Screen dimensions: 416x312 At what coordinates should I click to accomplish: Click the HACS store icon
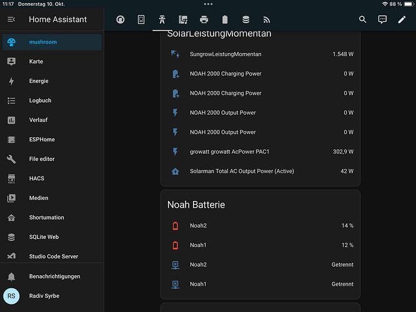point(11,178)
